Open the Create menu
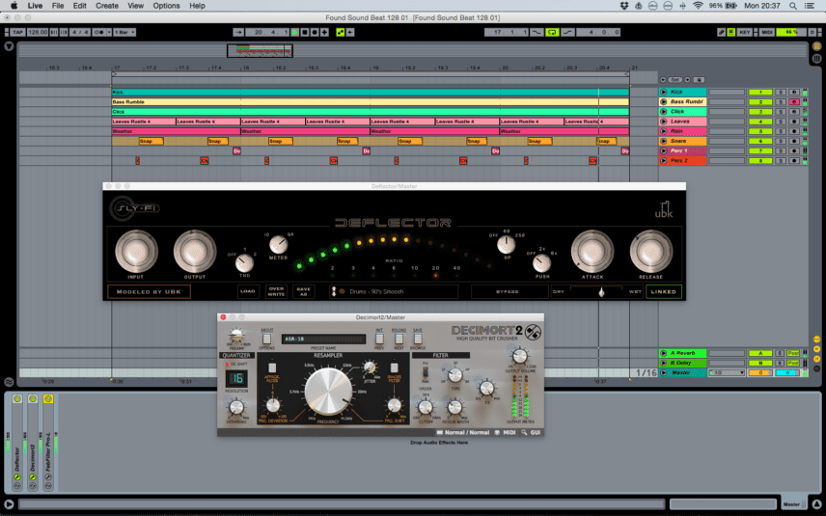This screenshot has height=516, width=826. coord(107,6)
